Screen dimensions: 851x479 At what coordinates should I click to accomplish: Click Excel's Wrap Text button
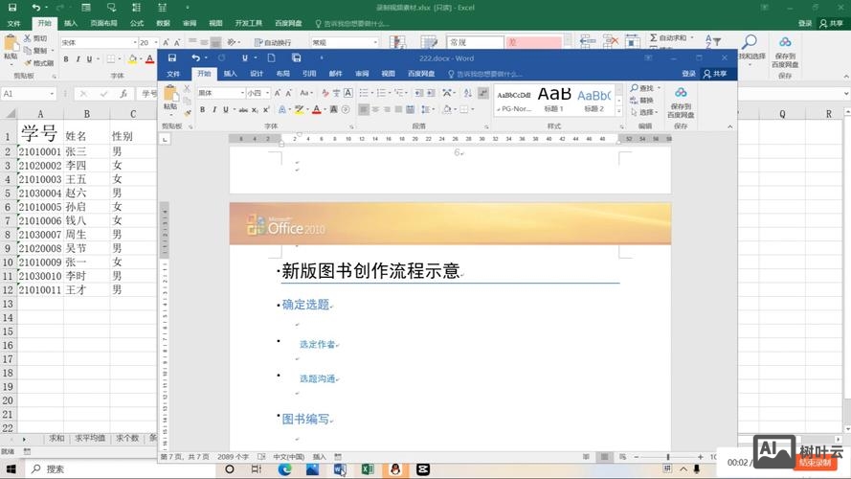[x=273, y=42]
